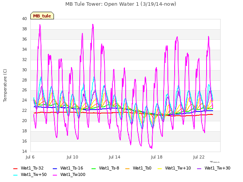Click the 34 y-axis tick label
Viewport: 243px width, 182px height.
(24, 50)
